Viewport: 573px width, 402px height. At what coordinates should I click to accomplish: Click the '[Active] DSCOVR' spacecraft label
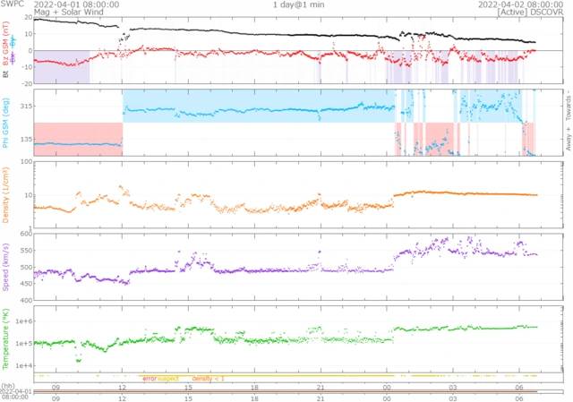click(x=530, y=12)
